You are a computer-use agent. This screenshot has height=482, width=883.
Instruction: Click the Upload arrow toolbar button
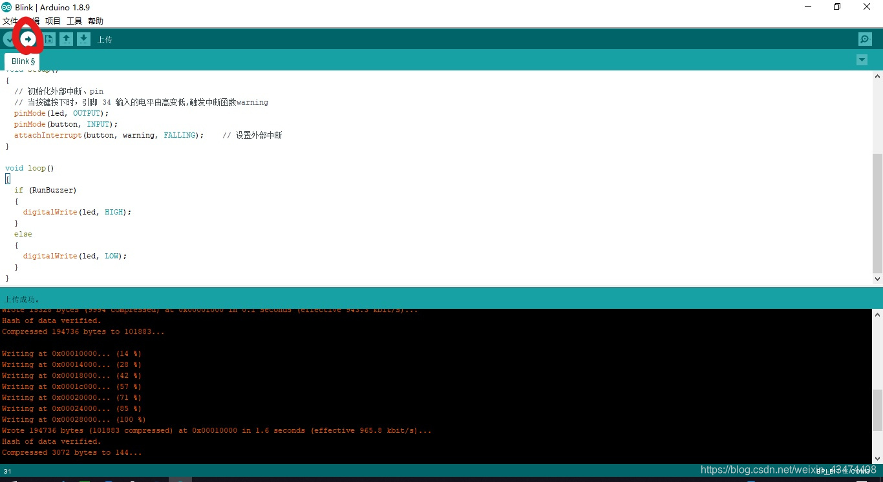(28, 39)
